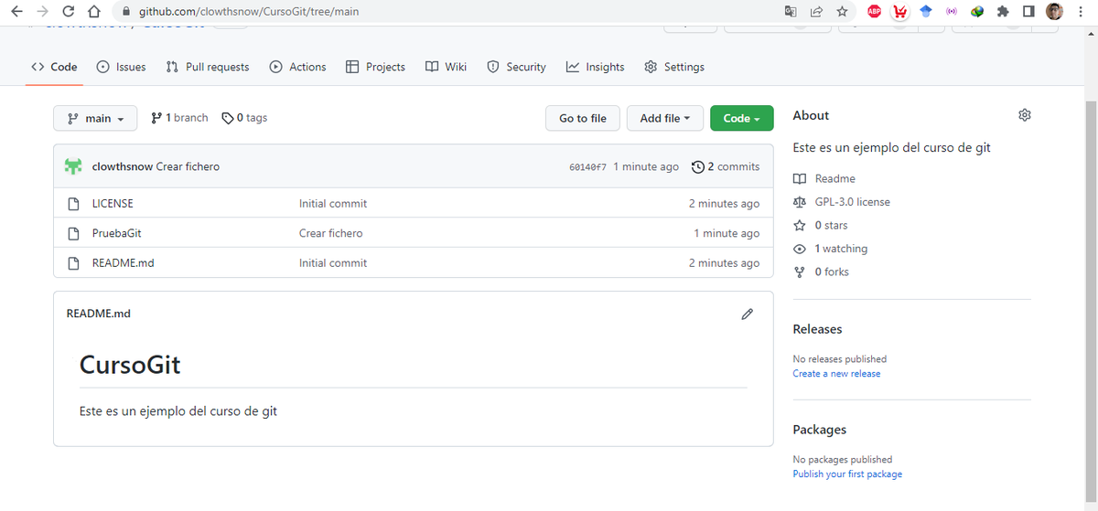Toggle the browser side panel icon
Screen dimensions: 1098x511
click(1028, 12)
